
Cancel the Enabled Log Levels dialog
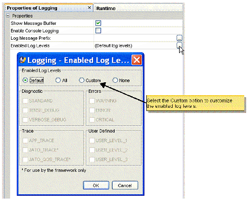coord(125,185)
